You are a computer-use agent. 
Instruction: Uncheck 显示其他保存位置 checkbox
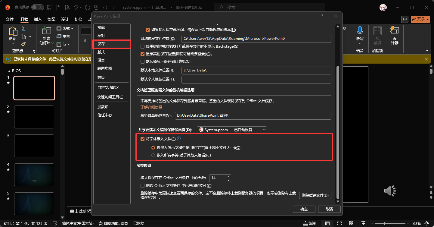pyautogui.click(x=143, y=54)
